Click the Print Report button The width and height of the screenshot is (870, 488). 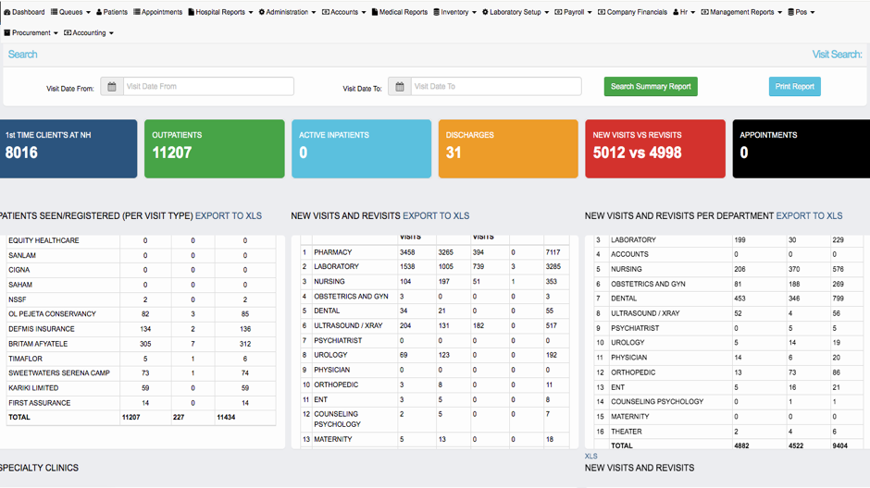pyautogui.click(x=794, y=86)
